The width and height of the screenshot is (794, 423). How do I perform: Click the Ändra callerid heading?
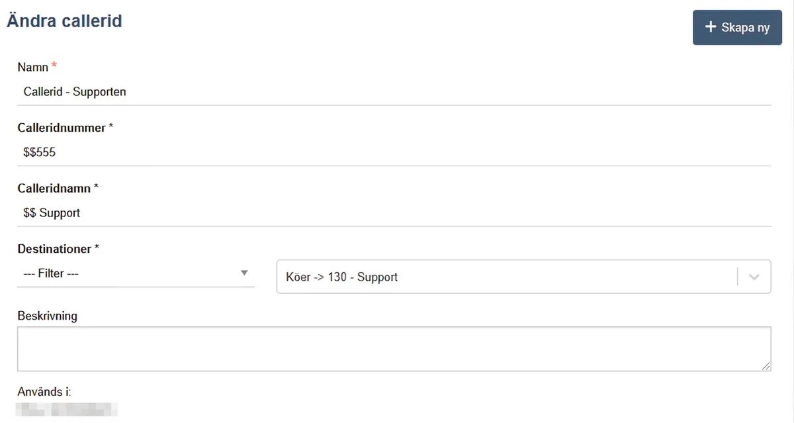coord(64,21)
